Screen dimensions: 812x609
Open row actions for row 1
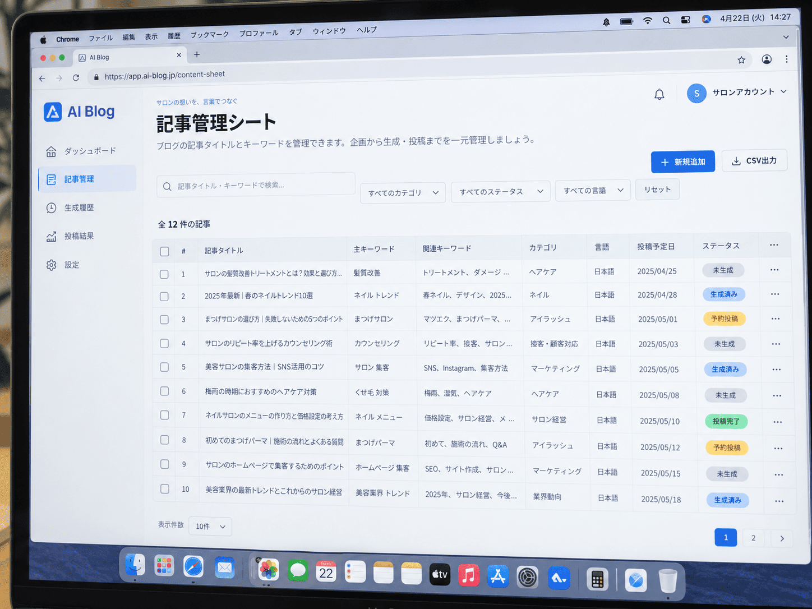tap(774, 270)
